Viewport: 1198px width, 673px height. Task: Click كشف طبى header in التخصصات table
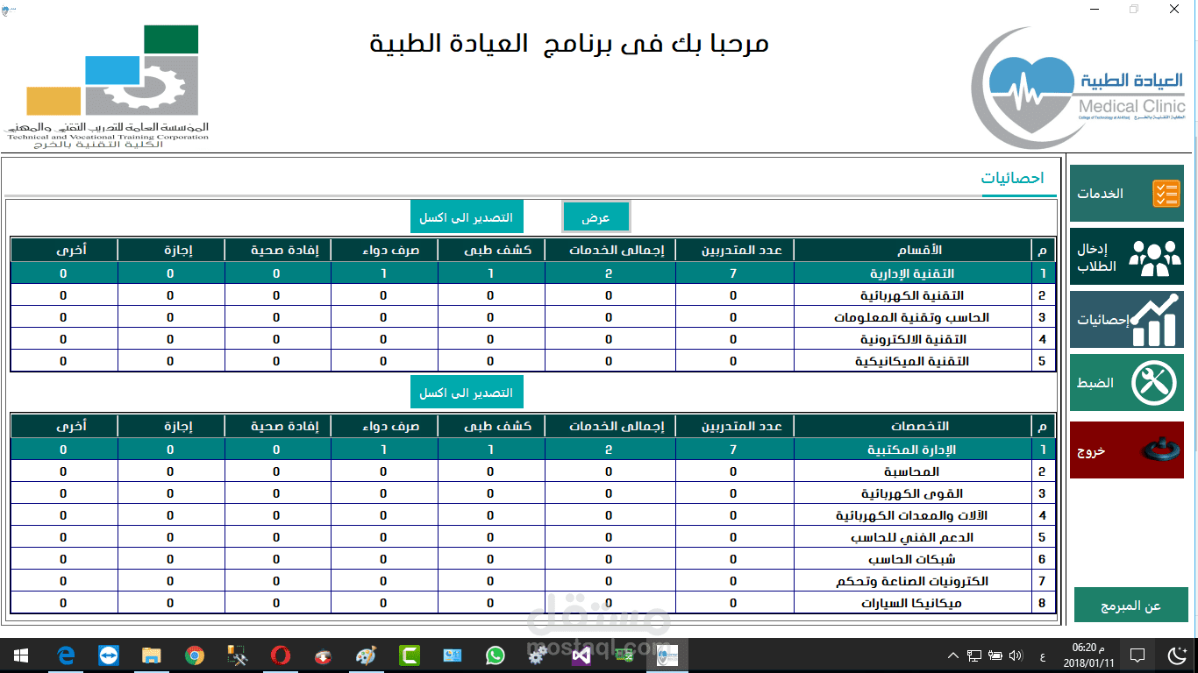(490, 426)
